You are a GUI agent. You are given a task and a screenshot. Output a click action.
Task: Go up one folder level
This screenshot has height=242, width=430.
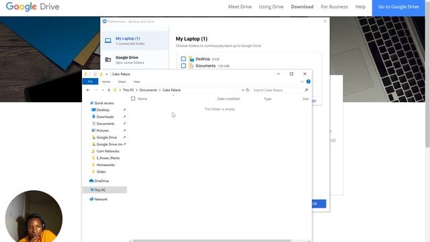click(109, 90)
